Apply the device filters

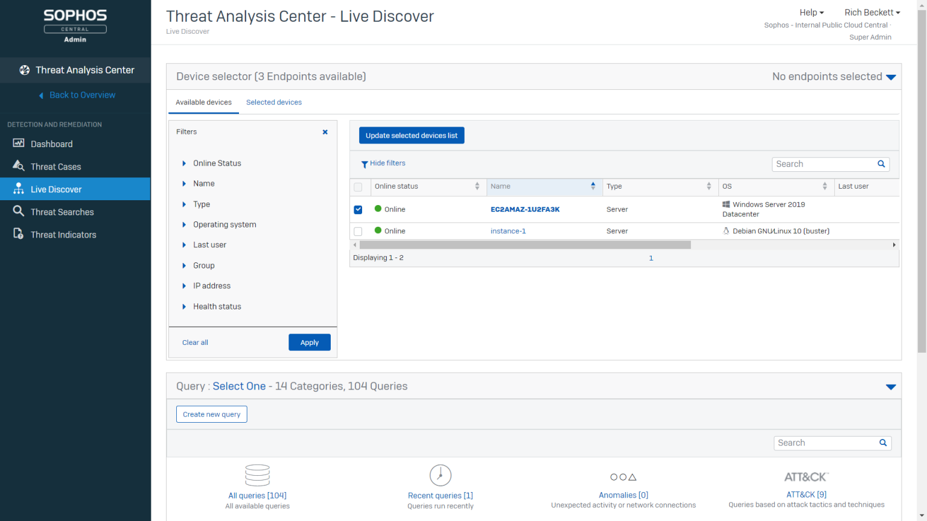pyautogui.click(x=309, y=342)
